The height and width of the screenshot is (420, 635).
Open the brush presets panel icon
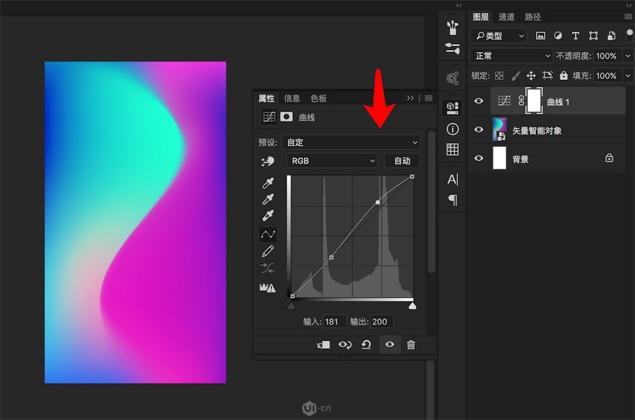click(x=452, y=28)
